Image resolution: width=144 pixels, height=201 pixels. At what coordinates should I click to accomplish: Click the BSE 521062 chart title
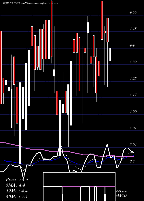[11, 3]
